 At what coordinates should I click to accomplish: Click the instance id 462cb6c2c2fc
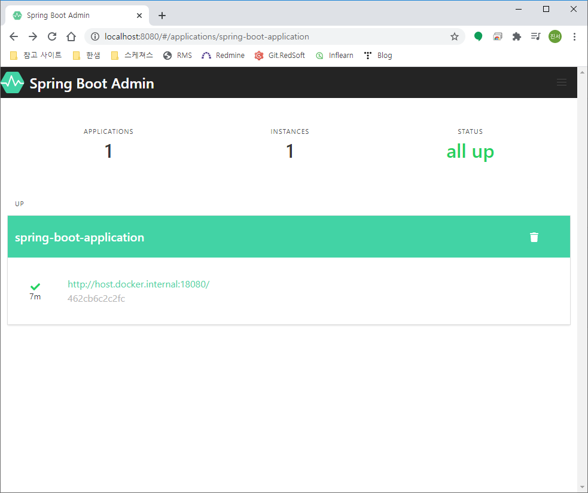[x=96, y=299]
